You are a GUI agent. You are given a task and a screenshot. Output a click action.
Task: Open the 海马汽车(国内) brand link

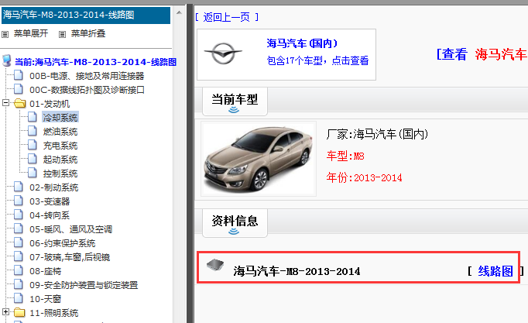(x=302, y=43)
